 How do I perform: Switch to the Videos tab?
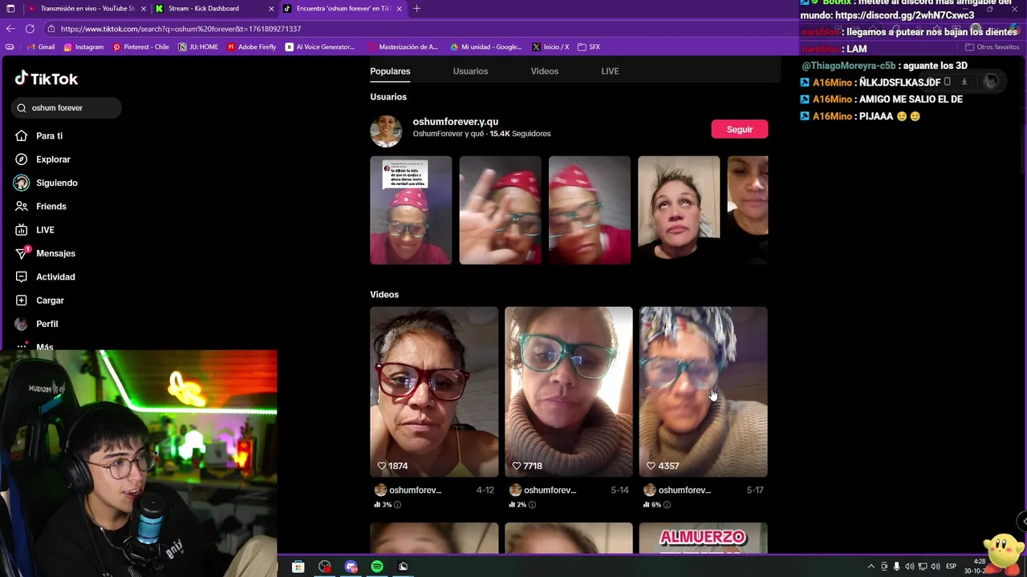coord(544,71)
